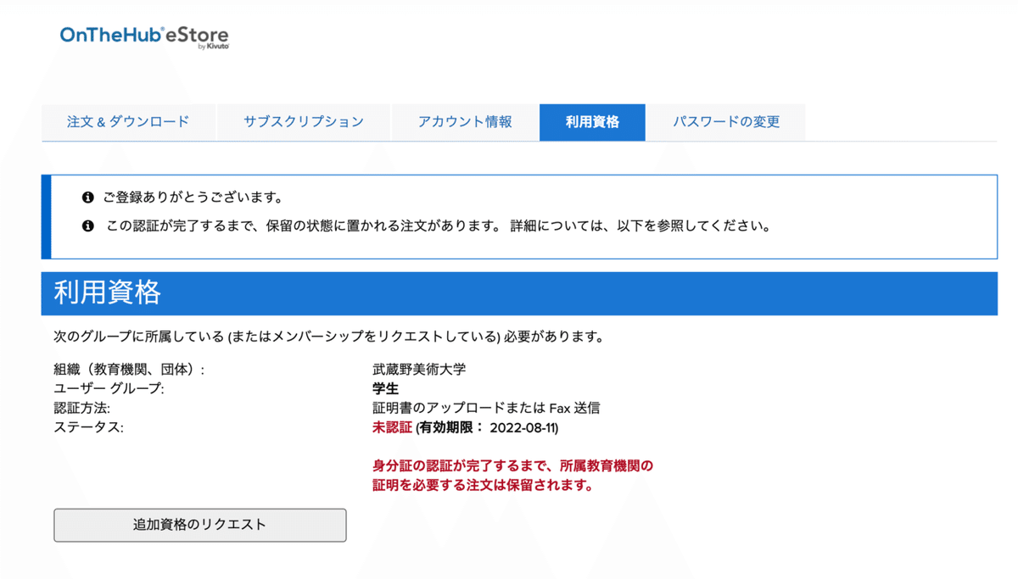Switch to the 注文 & ダウンロード tab

(x=128, y=121)
